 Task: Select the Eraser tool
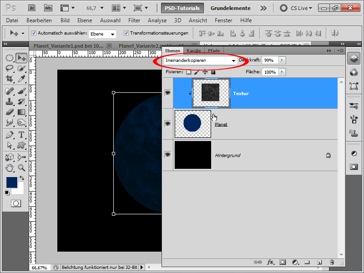(x=9, y=112)
